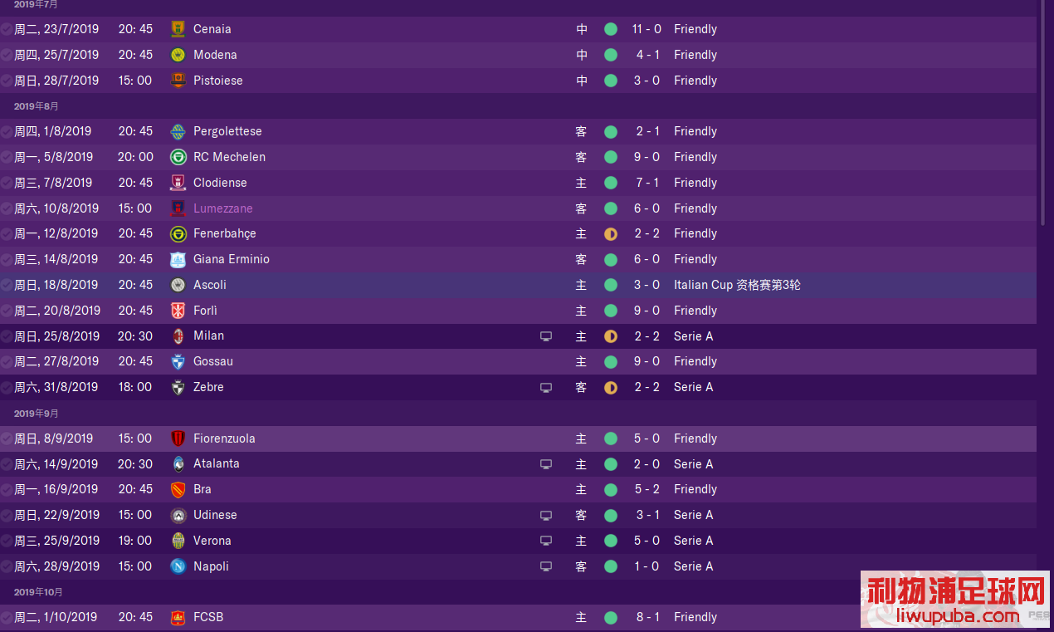Image resolution: width=1054 pixels, height=632 pixels.
Task: Toggle the check circle beside 18/8/2019 Ascoli fixture
Action: click(7, 285)
